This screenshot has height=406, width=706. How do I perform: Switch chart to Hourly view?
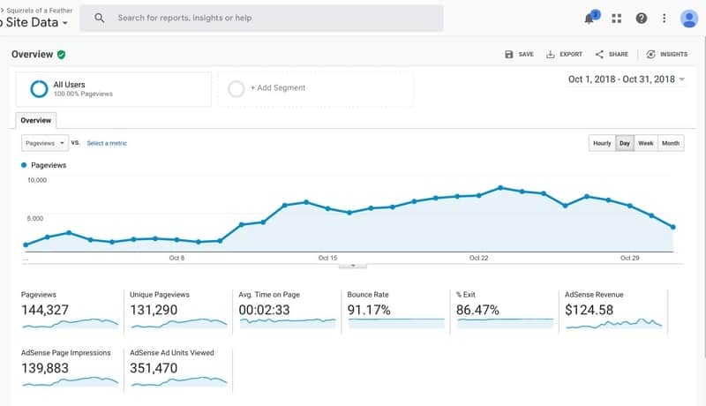click(x=602, y=143)
